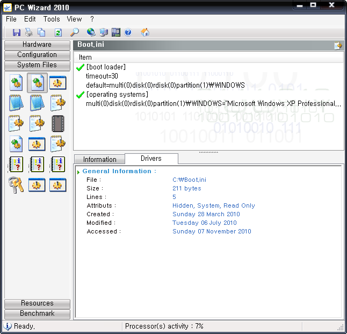
Task: Click the Item column header
Action: [x=208, y=58]
